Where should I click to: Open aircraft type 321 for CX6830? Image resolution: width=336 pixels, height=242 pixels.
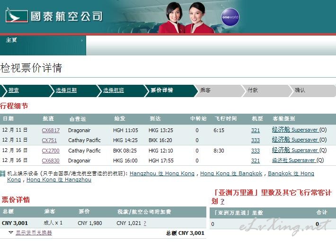[256, 161]
